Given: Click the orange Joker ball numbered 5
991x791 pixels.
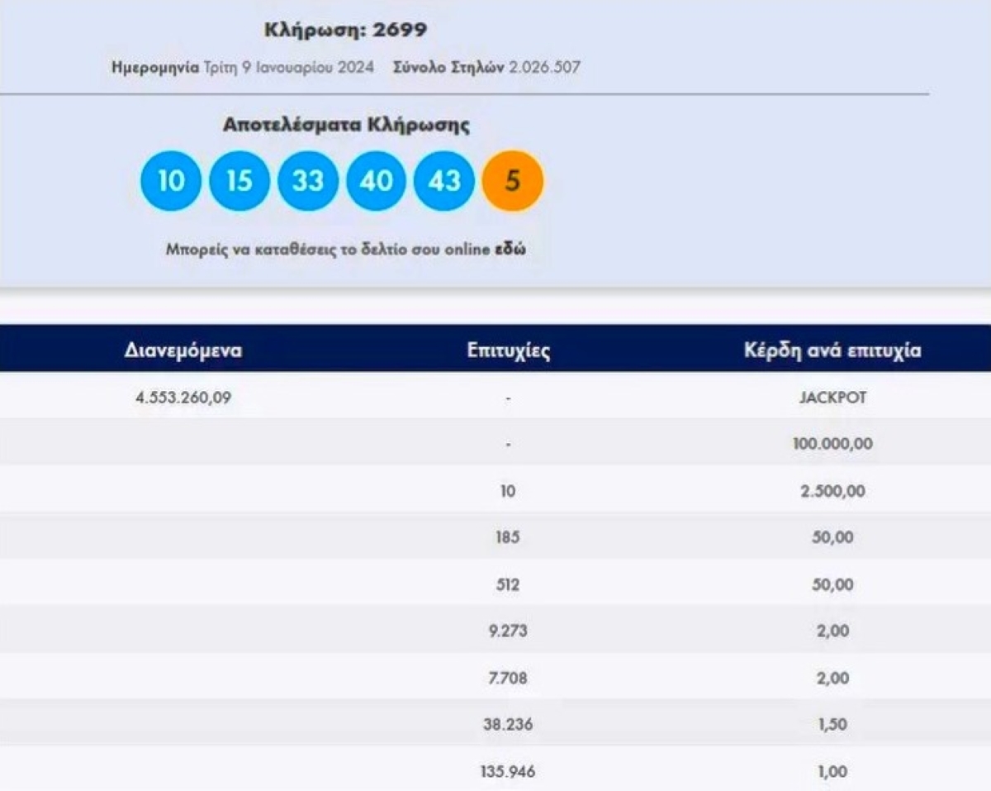Looking at the screenshot, I should 513,180.
